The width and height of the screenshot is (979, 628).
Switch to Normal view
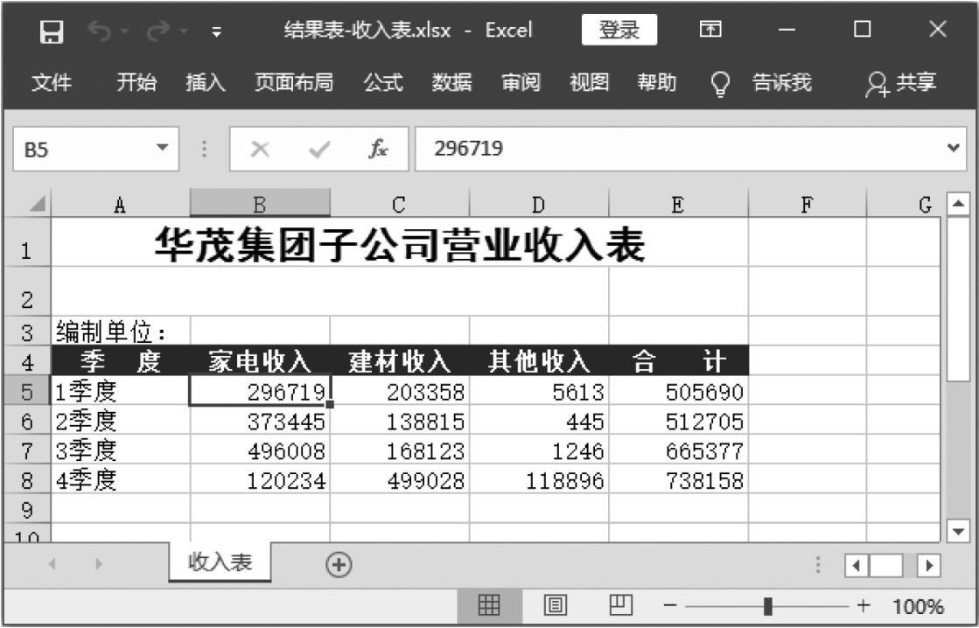click(488, 605)
